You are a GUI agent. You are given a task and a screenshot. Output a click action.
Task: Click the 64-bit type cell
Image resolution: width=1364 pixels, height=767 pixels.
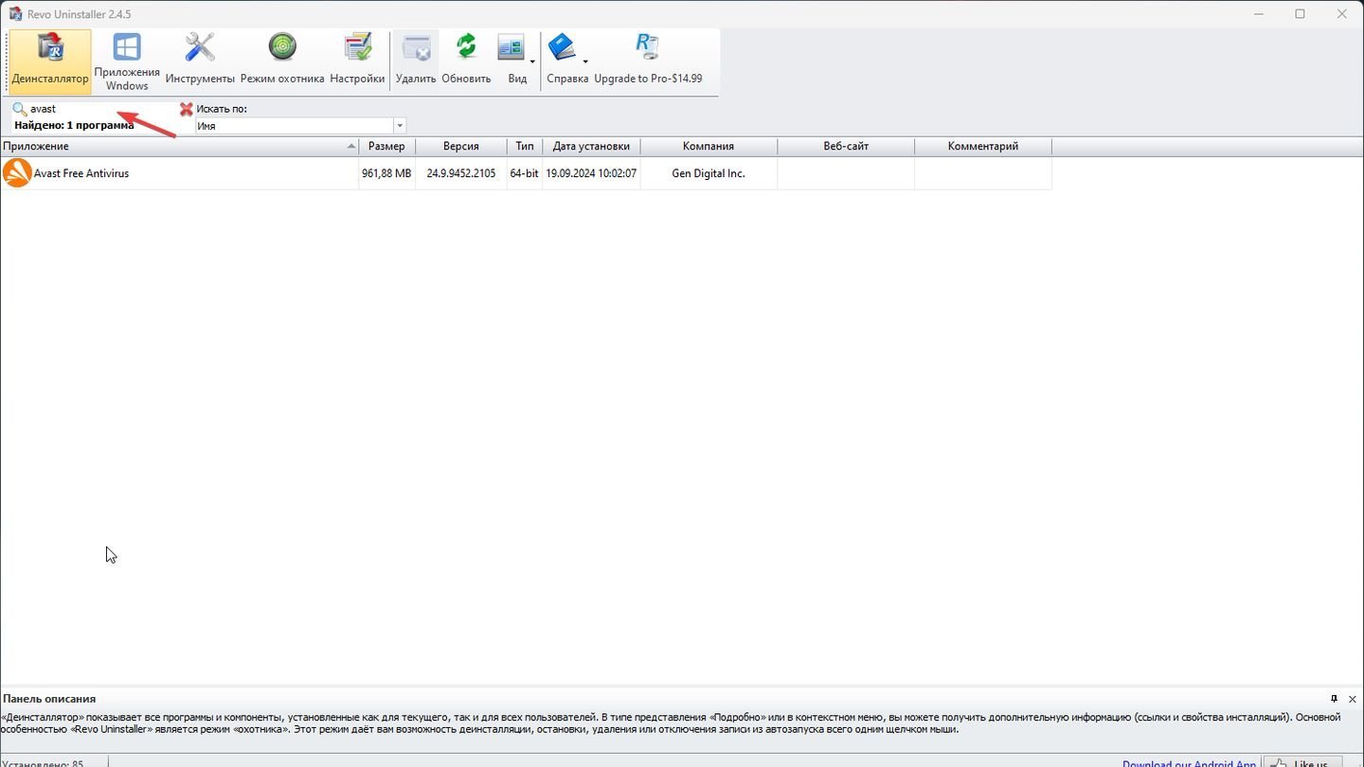(x=525, y=173)
